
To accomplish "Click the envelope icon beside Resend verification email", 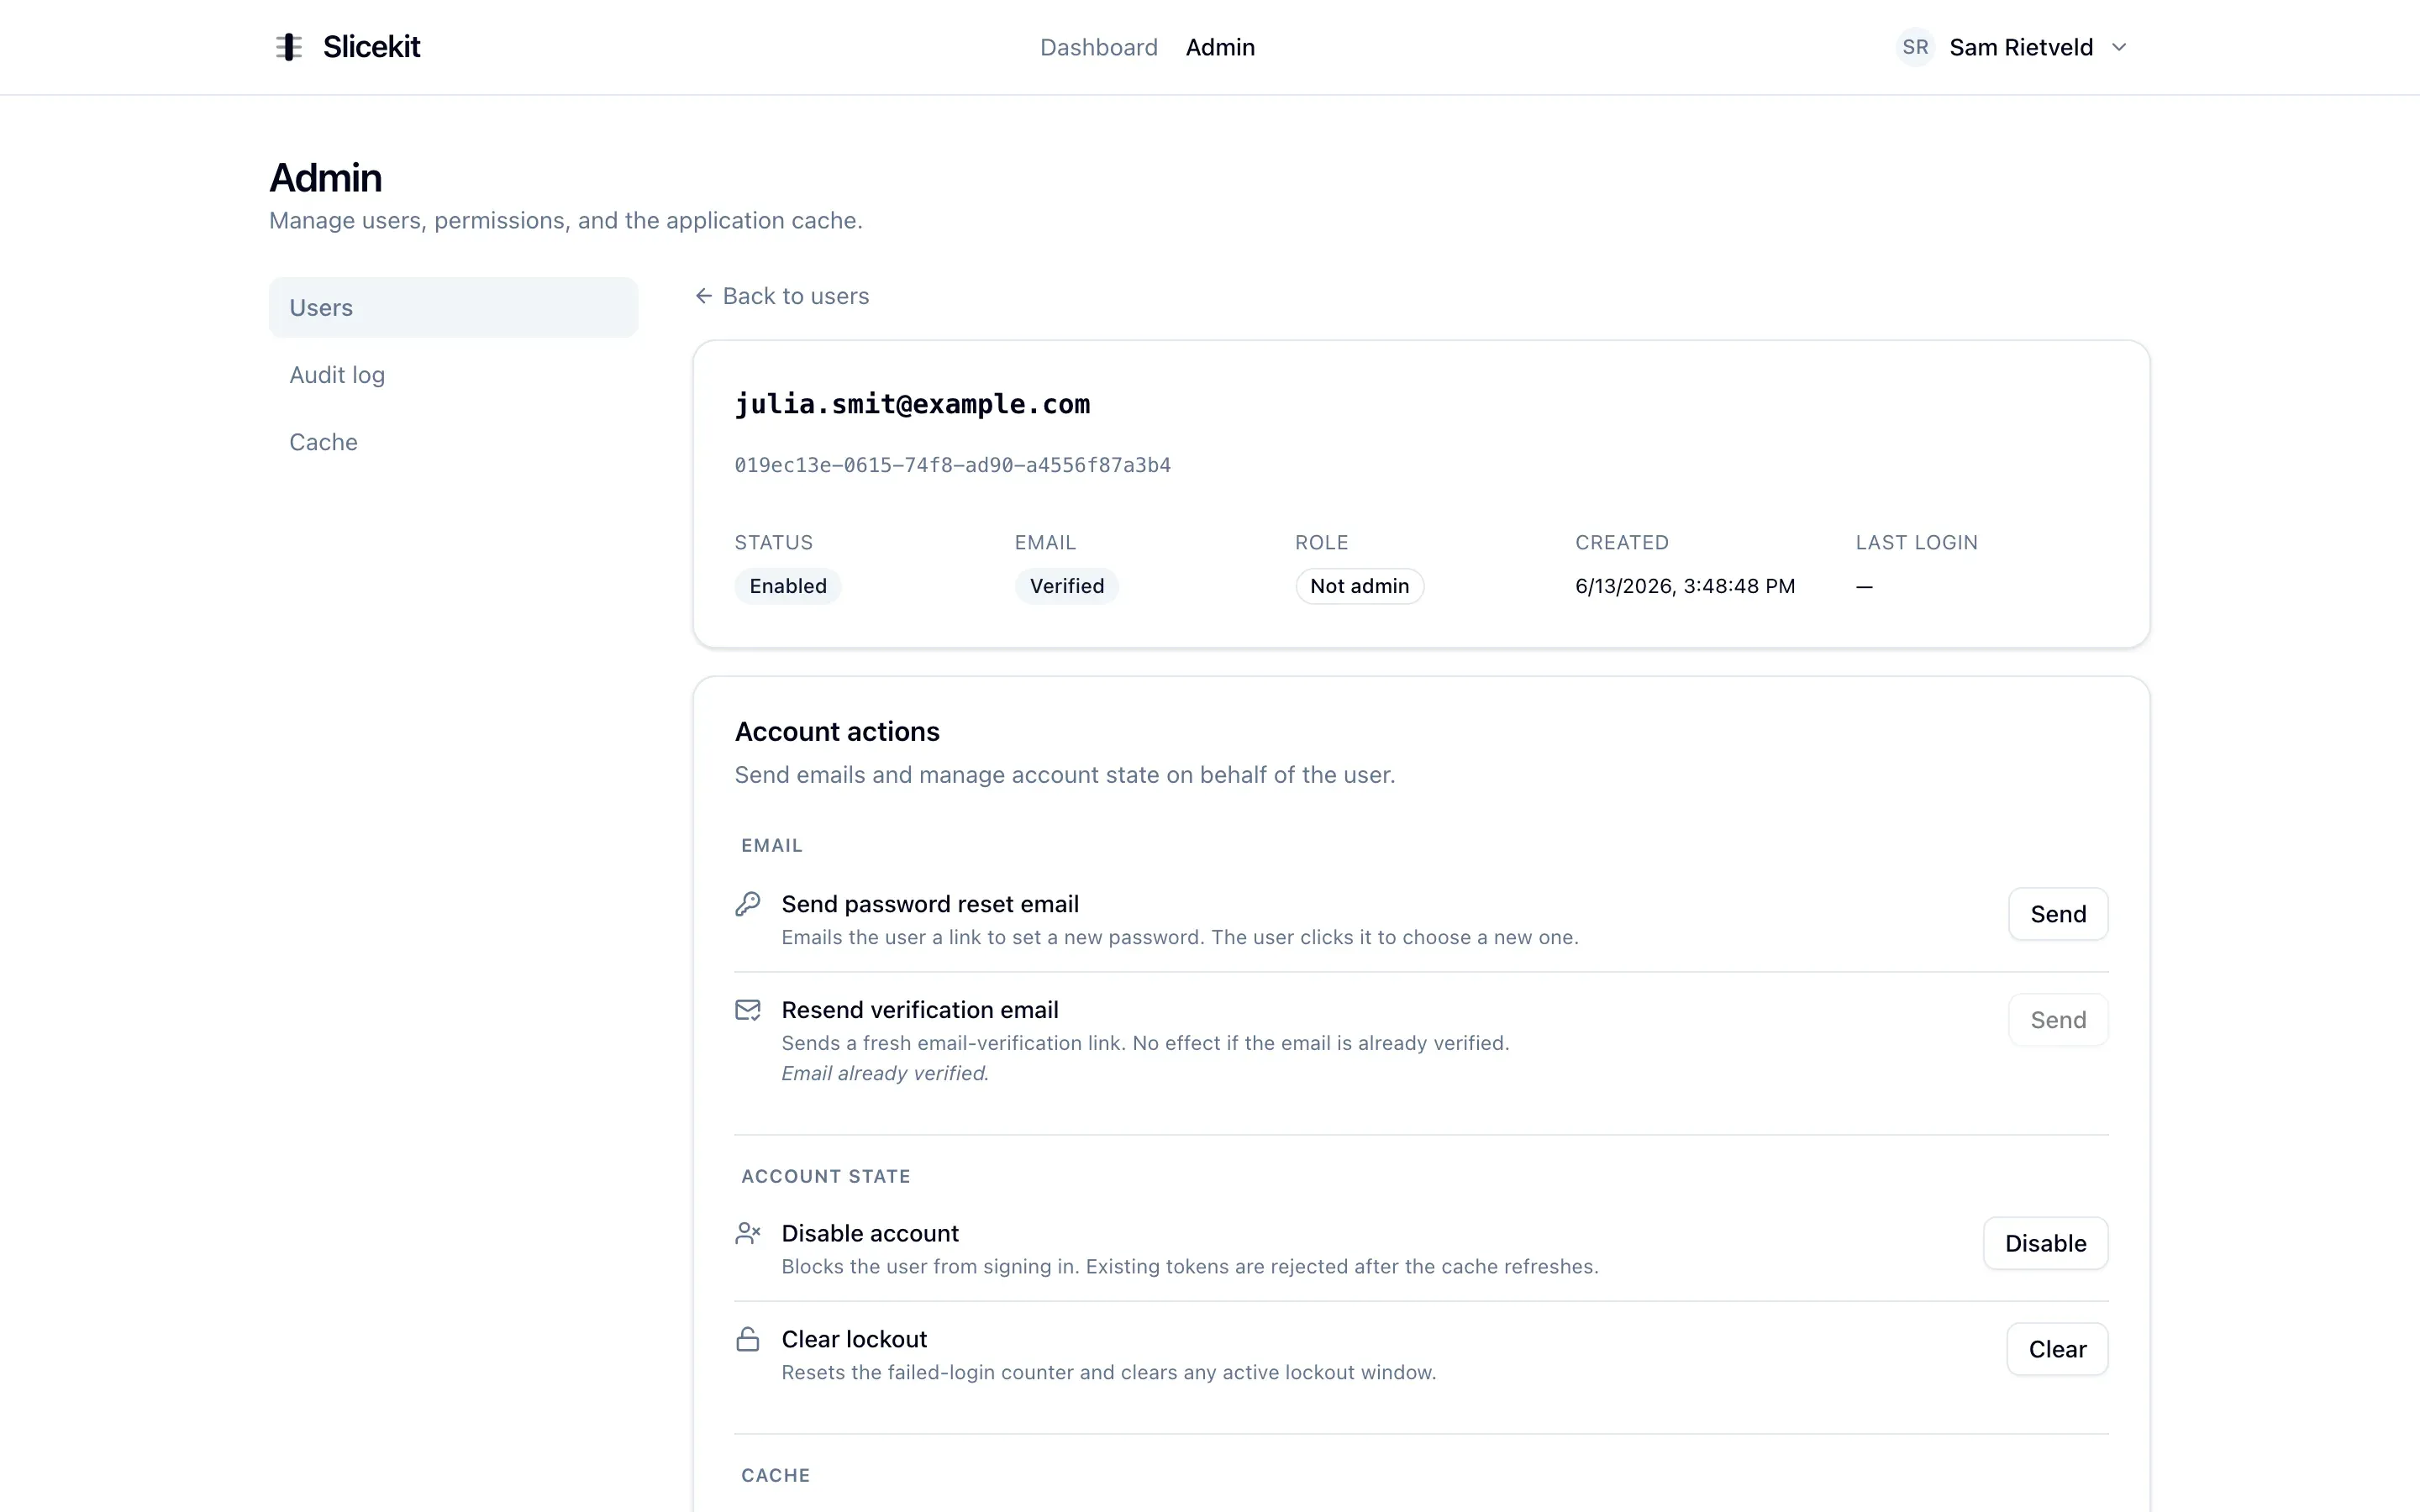I will point(748,1010).
